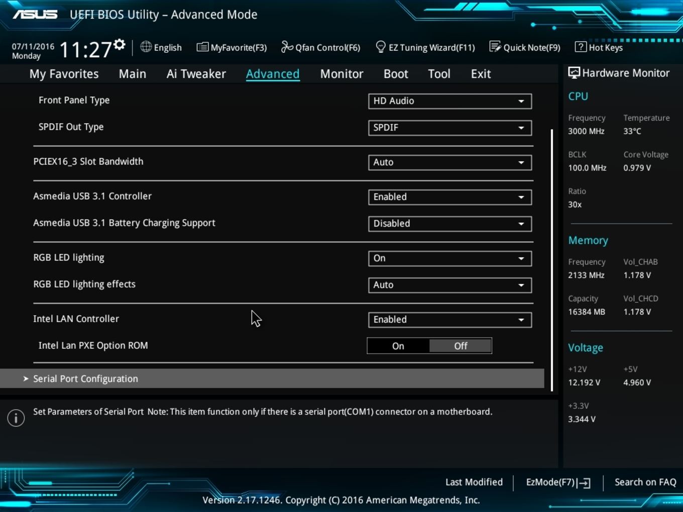The height and width of the screenshot is (512, 683).
Task: Open the Front Panel Type dropdown
Action: click(450, 101)
